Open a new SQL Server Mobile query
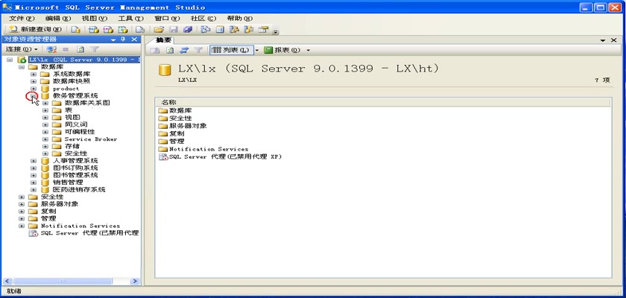Viewport: 626px width, 298px height. tap(140, 30)
